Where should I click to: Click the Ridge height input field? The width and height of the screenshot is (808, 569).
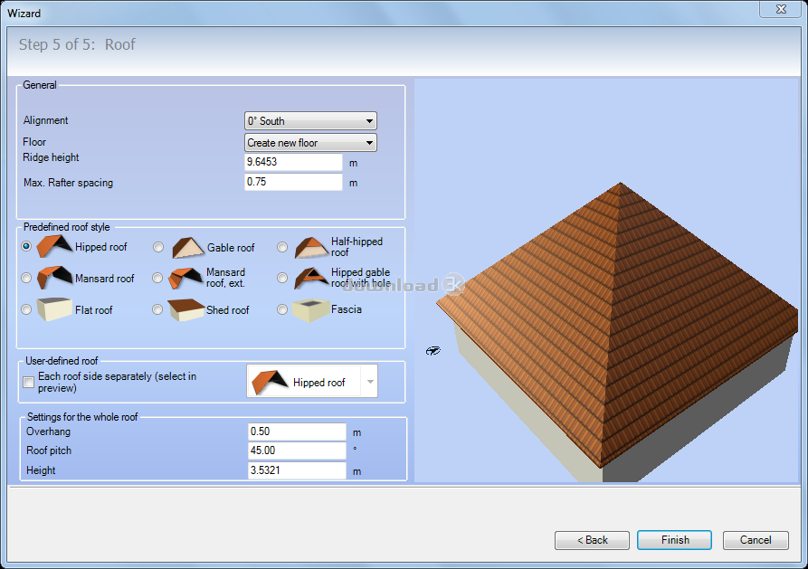pos(293,162)
